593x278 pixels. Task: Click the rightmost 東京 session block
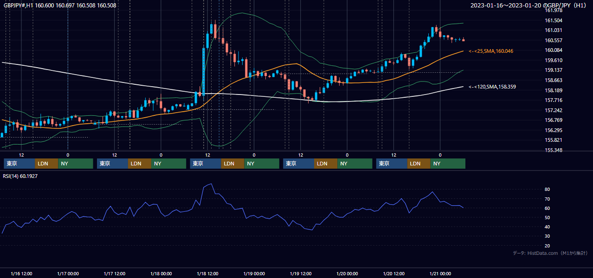(392, 164)
